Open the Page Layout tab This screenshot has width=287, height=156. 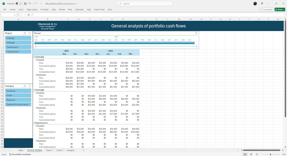coord(32,10)
